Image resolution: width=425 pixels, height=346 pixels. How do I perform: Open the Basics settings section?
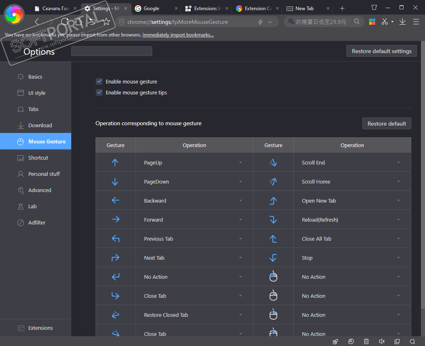click(x=36, y=77)
